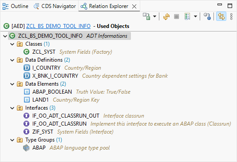Image resolution: width=237 pixels, height=162 pixels.
Task: Collapse the Data Elements folder
Action: (x=12, y=84)
